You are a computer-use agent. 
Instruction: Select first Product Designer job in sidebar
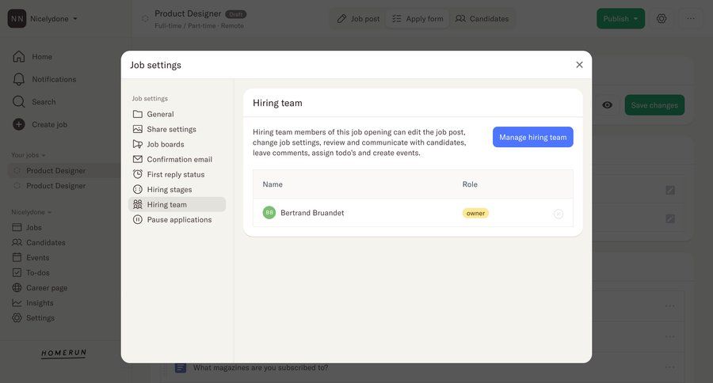point(55,171)
